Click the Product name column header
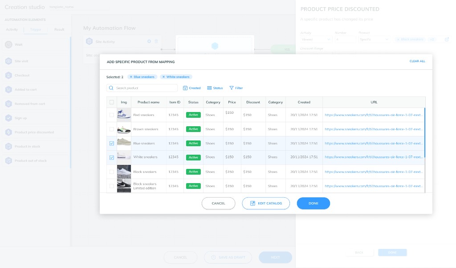The height and width of the screenshot is (268, 456). click(x=149, y=102)
